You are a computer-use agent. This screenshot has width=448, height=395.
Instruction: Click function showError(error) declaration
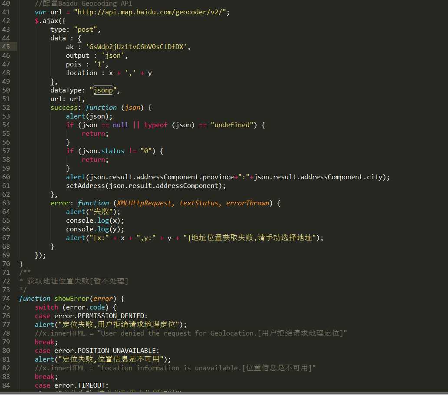(x=72, y=299)
